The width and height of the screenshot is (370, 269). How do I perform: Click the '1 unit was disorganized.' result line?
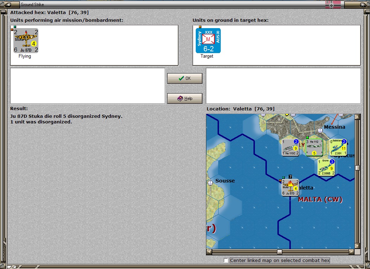(41, 122)
